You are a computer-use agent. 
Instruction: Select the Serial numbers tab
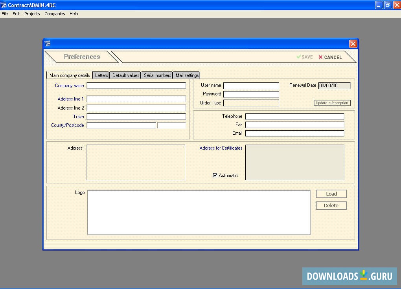157,75
